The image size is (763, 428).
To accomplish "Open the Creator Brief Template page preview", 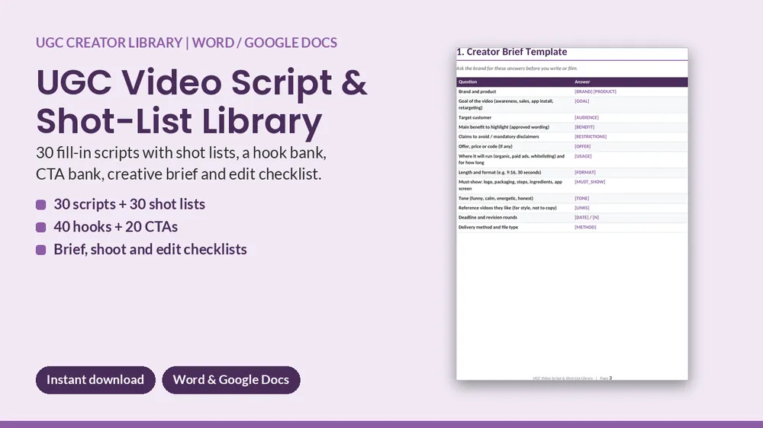I will tap(572, 214).
